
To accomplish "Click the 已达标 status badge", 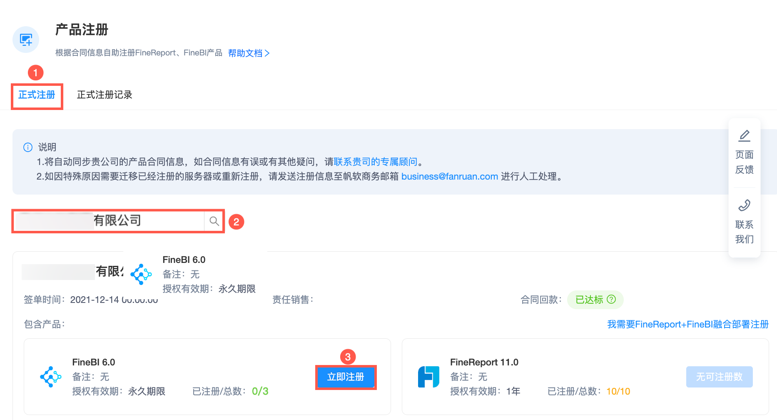I will pos(595,300).
